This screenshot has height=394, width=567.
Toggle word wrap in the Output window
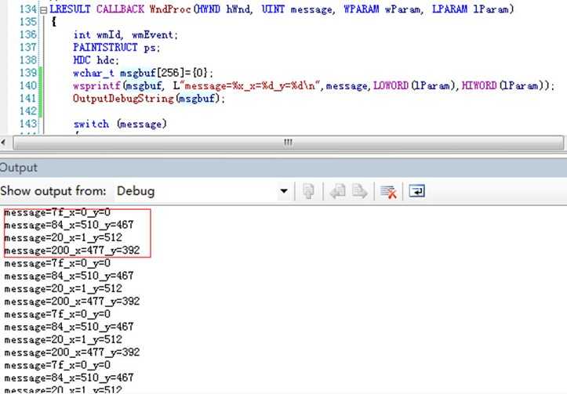pos(416,190)
